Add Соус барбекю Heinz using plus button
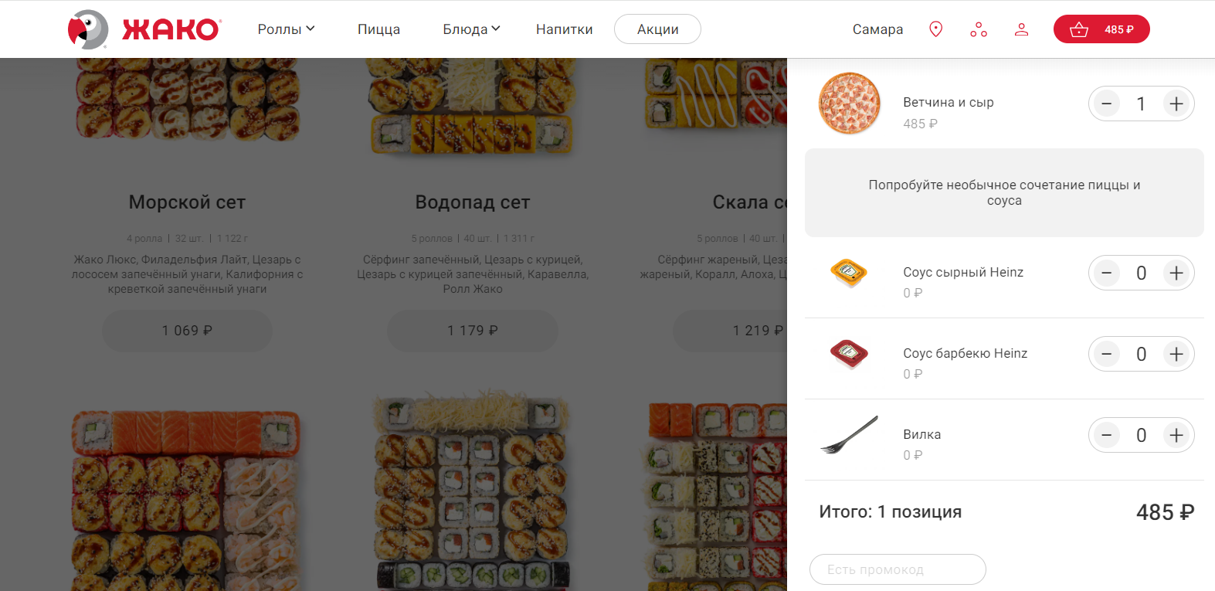This screenshot has height=591, width=1215. [x=1176, y=354]
